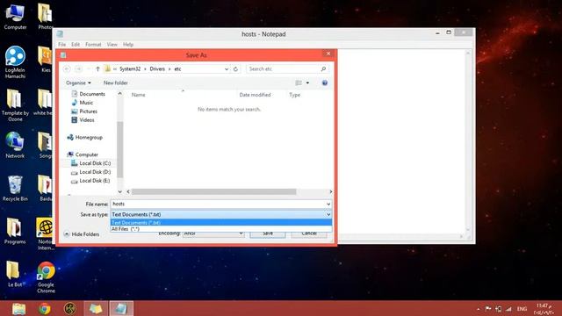The width and height of the screenshot is (562, 316).
Task: Hide Folders in Save As dialog
Action: point(82,234)
